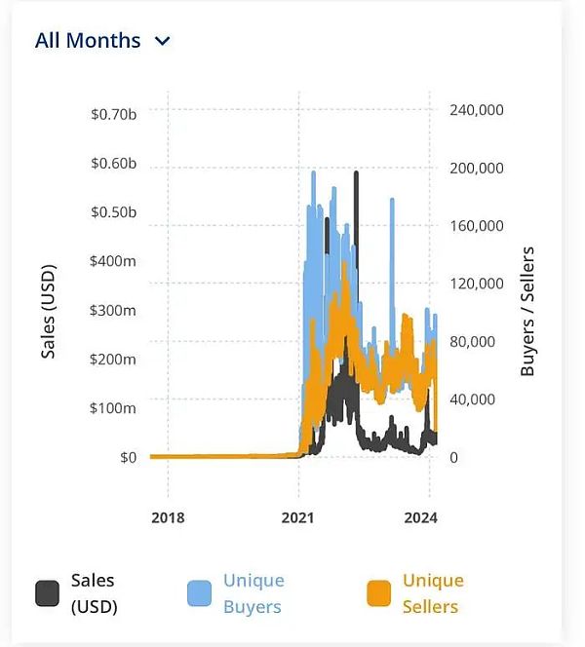Click the chevron next to All Months
585x647 pixels.
(163, 41)
